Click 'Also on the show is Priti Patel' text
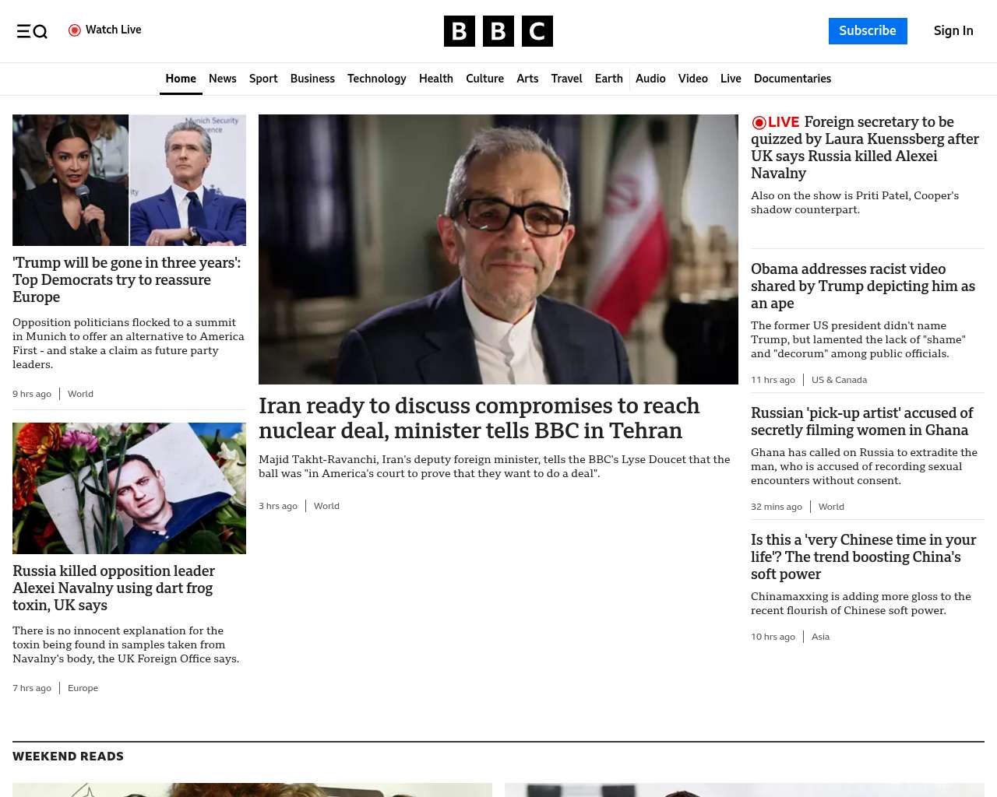 854,202
